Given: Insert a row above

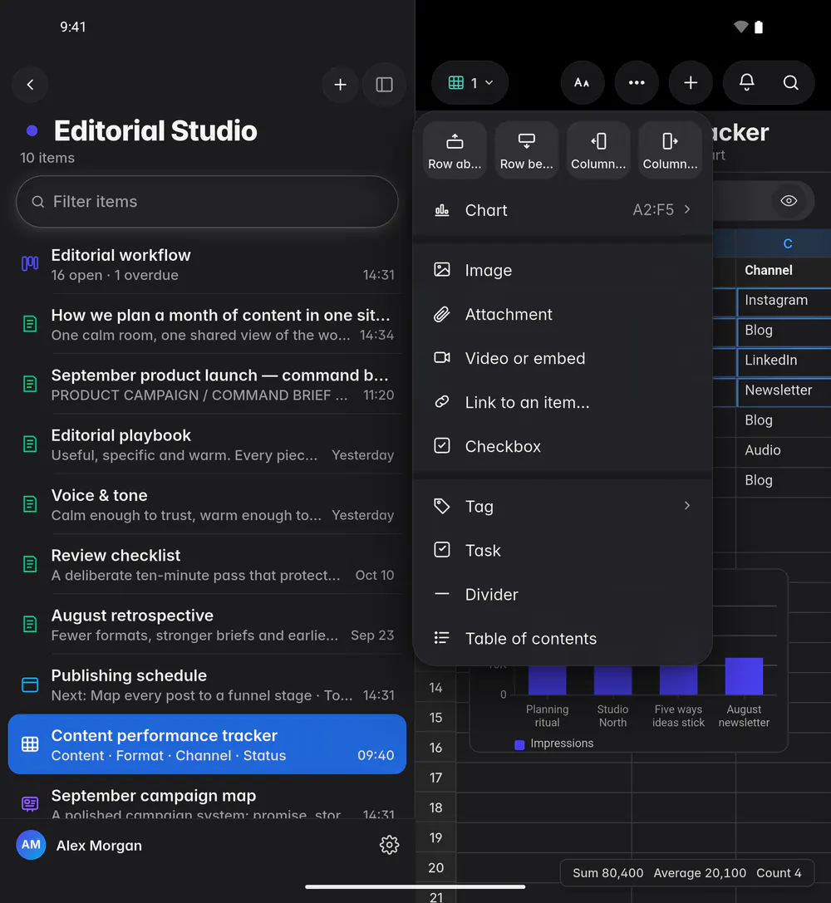Looking at the screenshot, I should 455,151.
